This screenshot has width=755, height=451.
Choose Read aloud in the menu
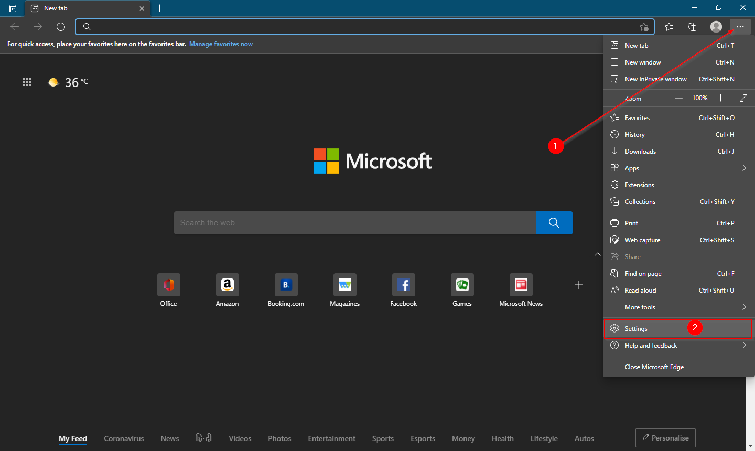click(679, 291)
